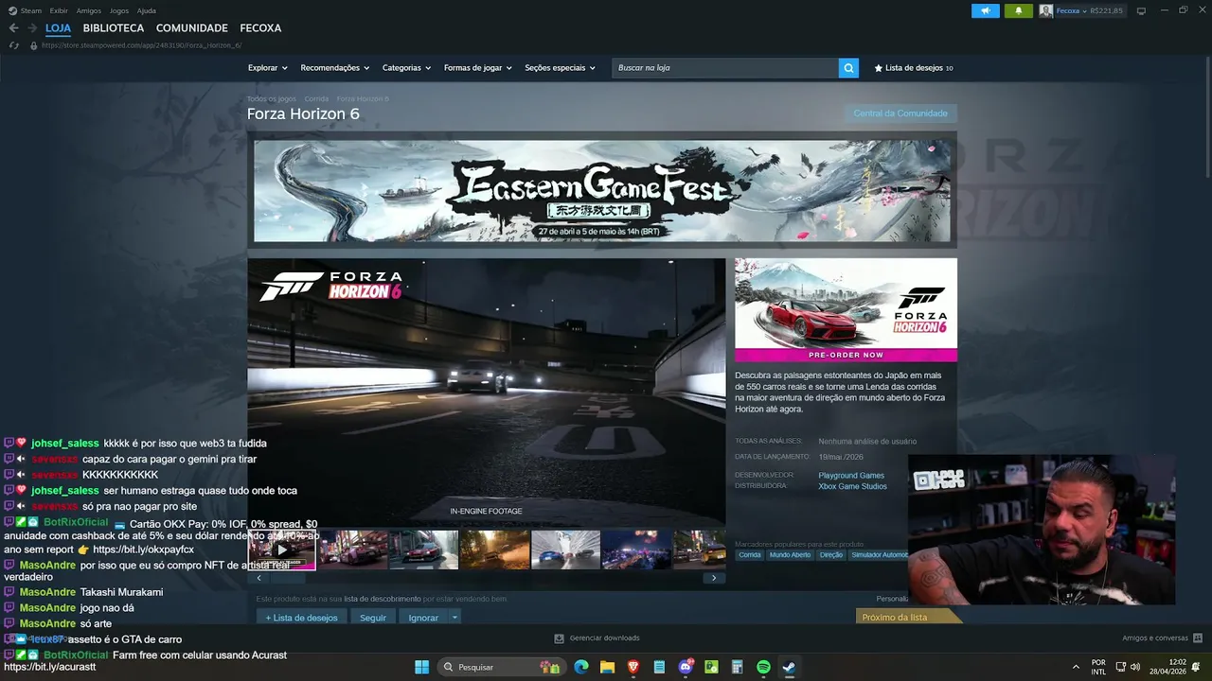Click the + Lista de desejos button
Image resolution: width=1212 pixels, height=681 pixels.
coord(301,618)
